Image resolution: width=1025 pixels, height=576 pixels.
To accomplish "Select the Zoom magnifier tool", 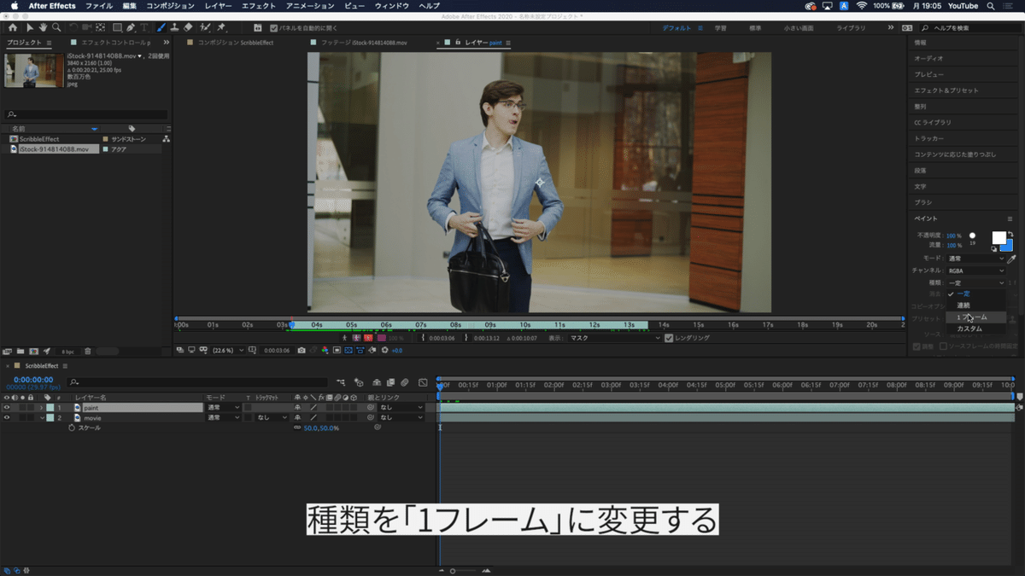I will [56, 27].
